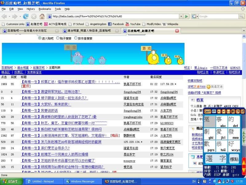The height and width of the screenshot is (185, 246).
Task: Open the ACTV亚琪电视 bookmark
Action: 55,24
